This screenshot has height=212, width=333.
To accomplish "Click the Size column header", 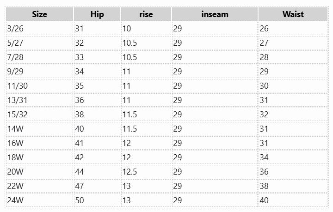I will tap(39, 14).
